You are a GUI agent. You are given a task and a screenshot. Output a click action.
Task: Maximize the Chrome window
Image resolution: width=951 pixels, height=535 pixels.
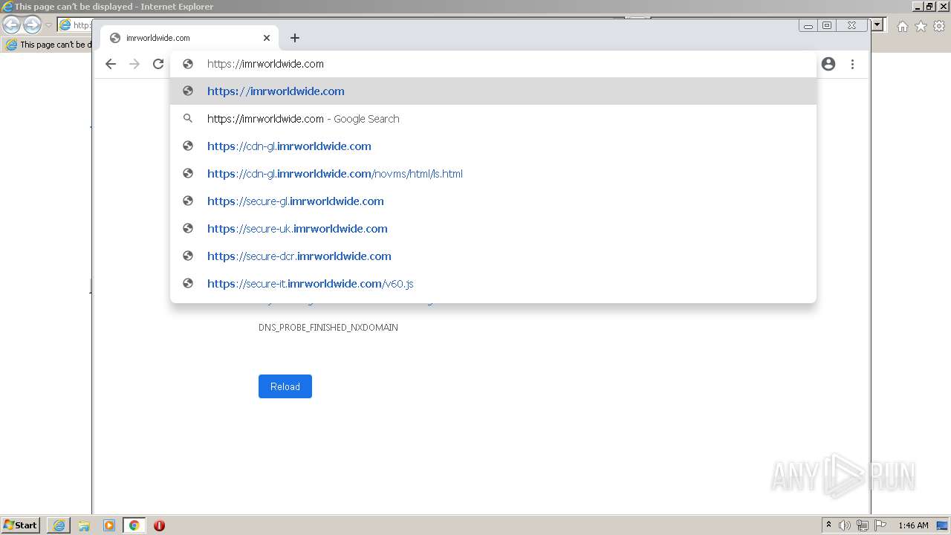(827, 25)
